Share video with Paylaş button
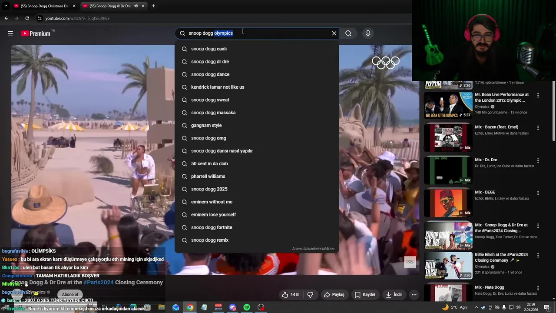The width and height of the screenshot is (556, 313). pyautogui.click(x=334, y=295)
